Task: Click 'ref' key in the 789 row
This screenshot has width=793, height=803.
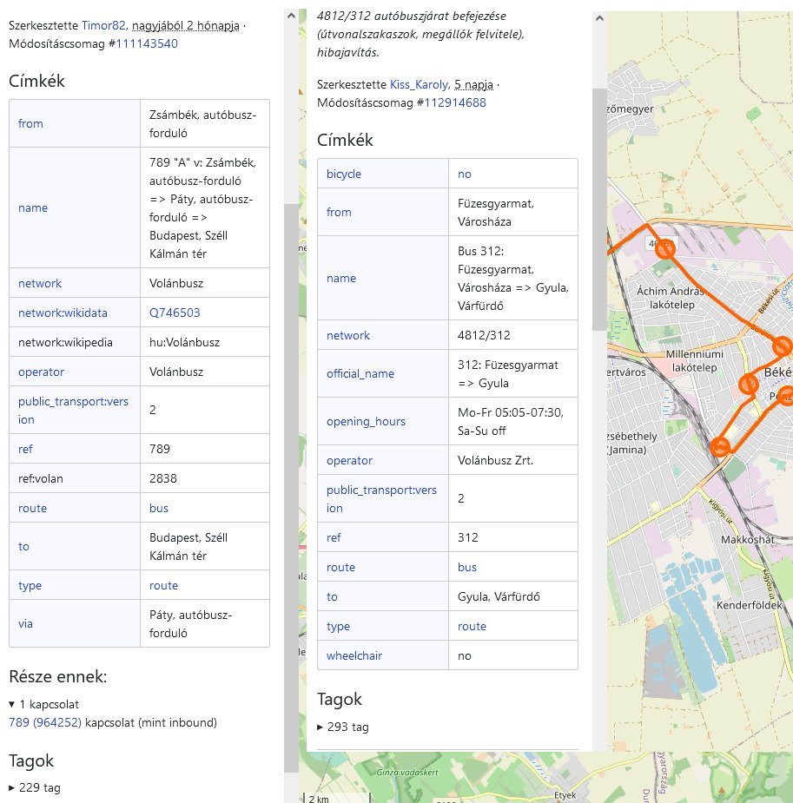Action: (25, 449)
